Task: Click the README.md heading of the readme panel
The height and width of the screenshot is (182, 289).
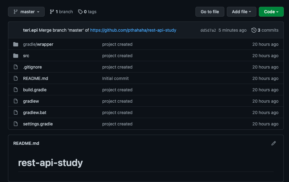Action: pos(26,143)
